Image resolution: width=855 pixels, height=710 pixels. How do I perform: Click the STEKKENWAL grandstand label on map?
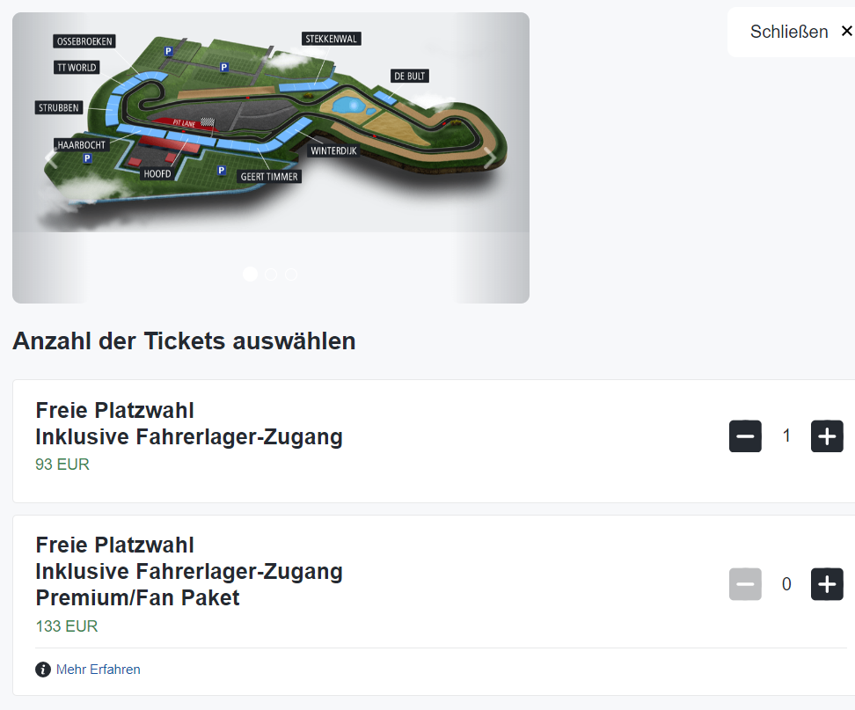[x=332, y=39]
